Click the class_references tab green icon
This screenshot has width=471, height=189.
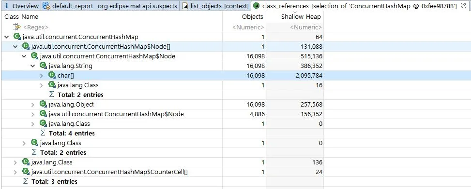point(256,6)
